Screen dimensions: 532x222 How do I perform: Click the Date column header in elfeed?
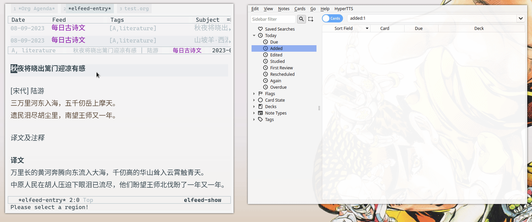click(18, 20)
